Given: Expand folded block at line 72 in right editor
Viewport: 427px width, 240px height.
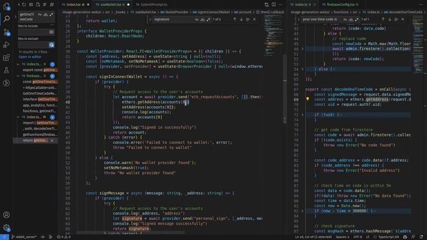Looking at the screenshot, I should pyautogui.click(x=302, y=115).
